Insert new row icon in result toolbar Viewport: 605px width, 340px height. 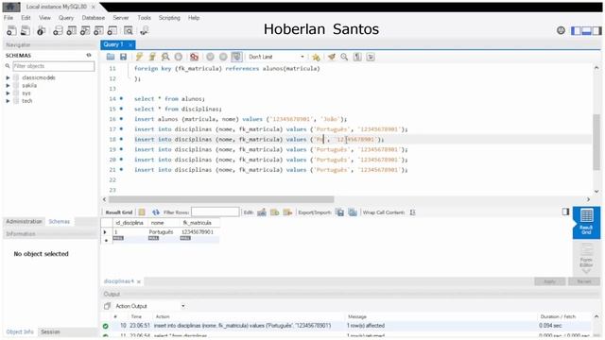tap(274, 212)
